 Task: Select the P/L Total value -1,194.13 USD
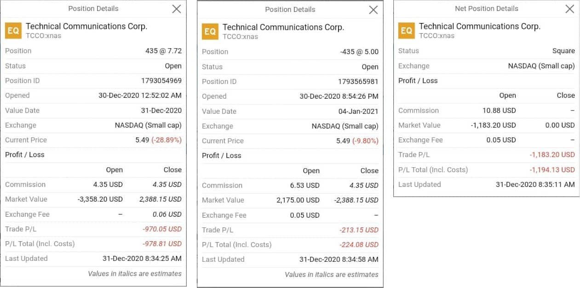click(x=552, y=169)
